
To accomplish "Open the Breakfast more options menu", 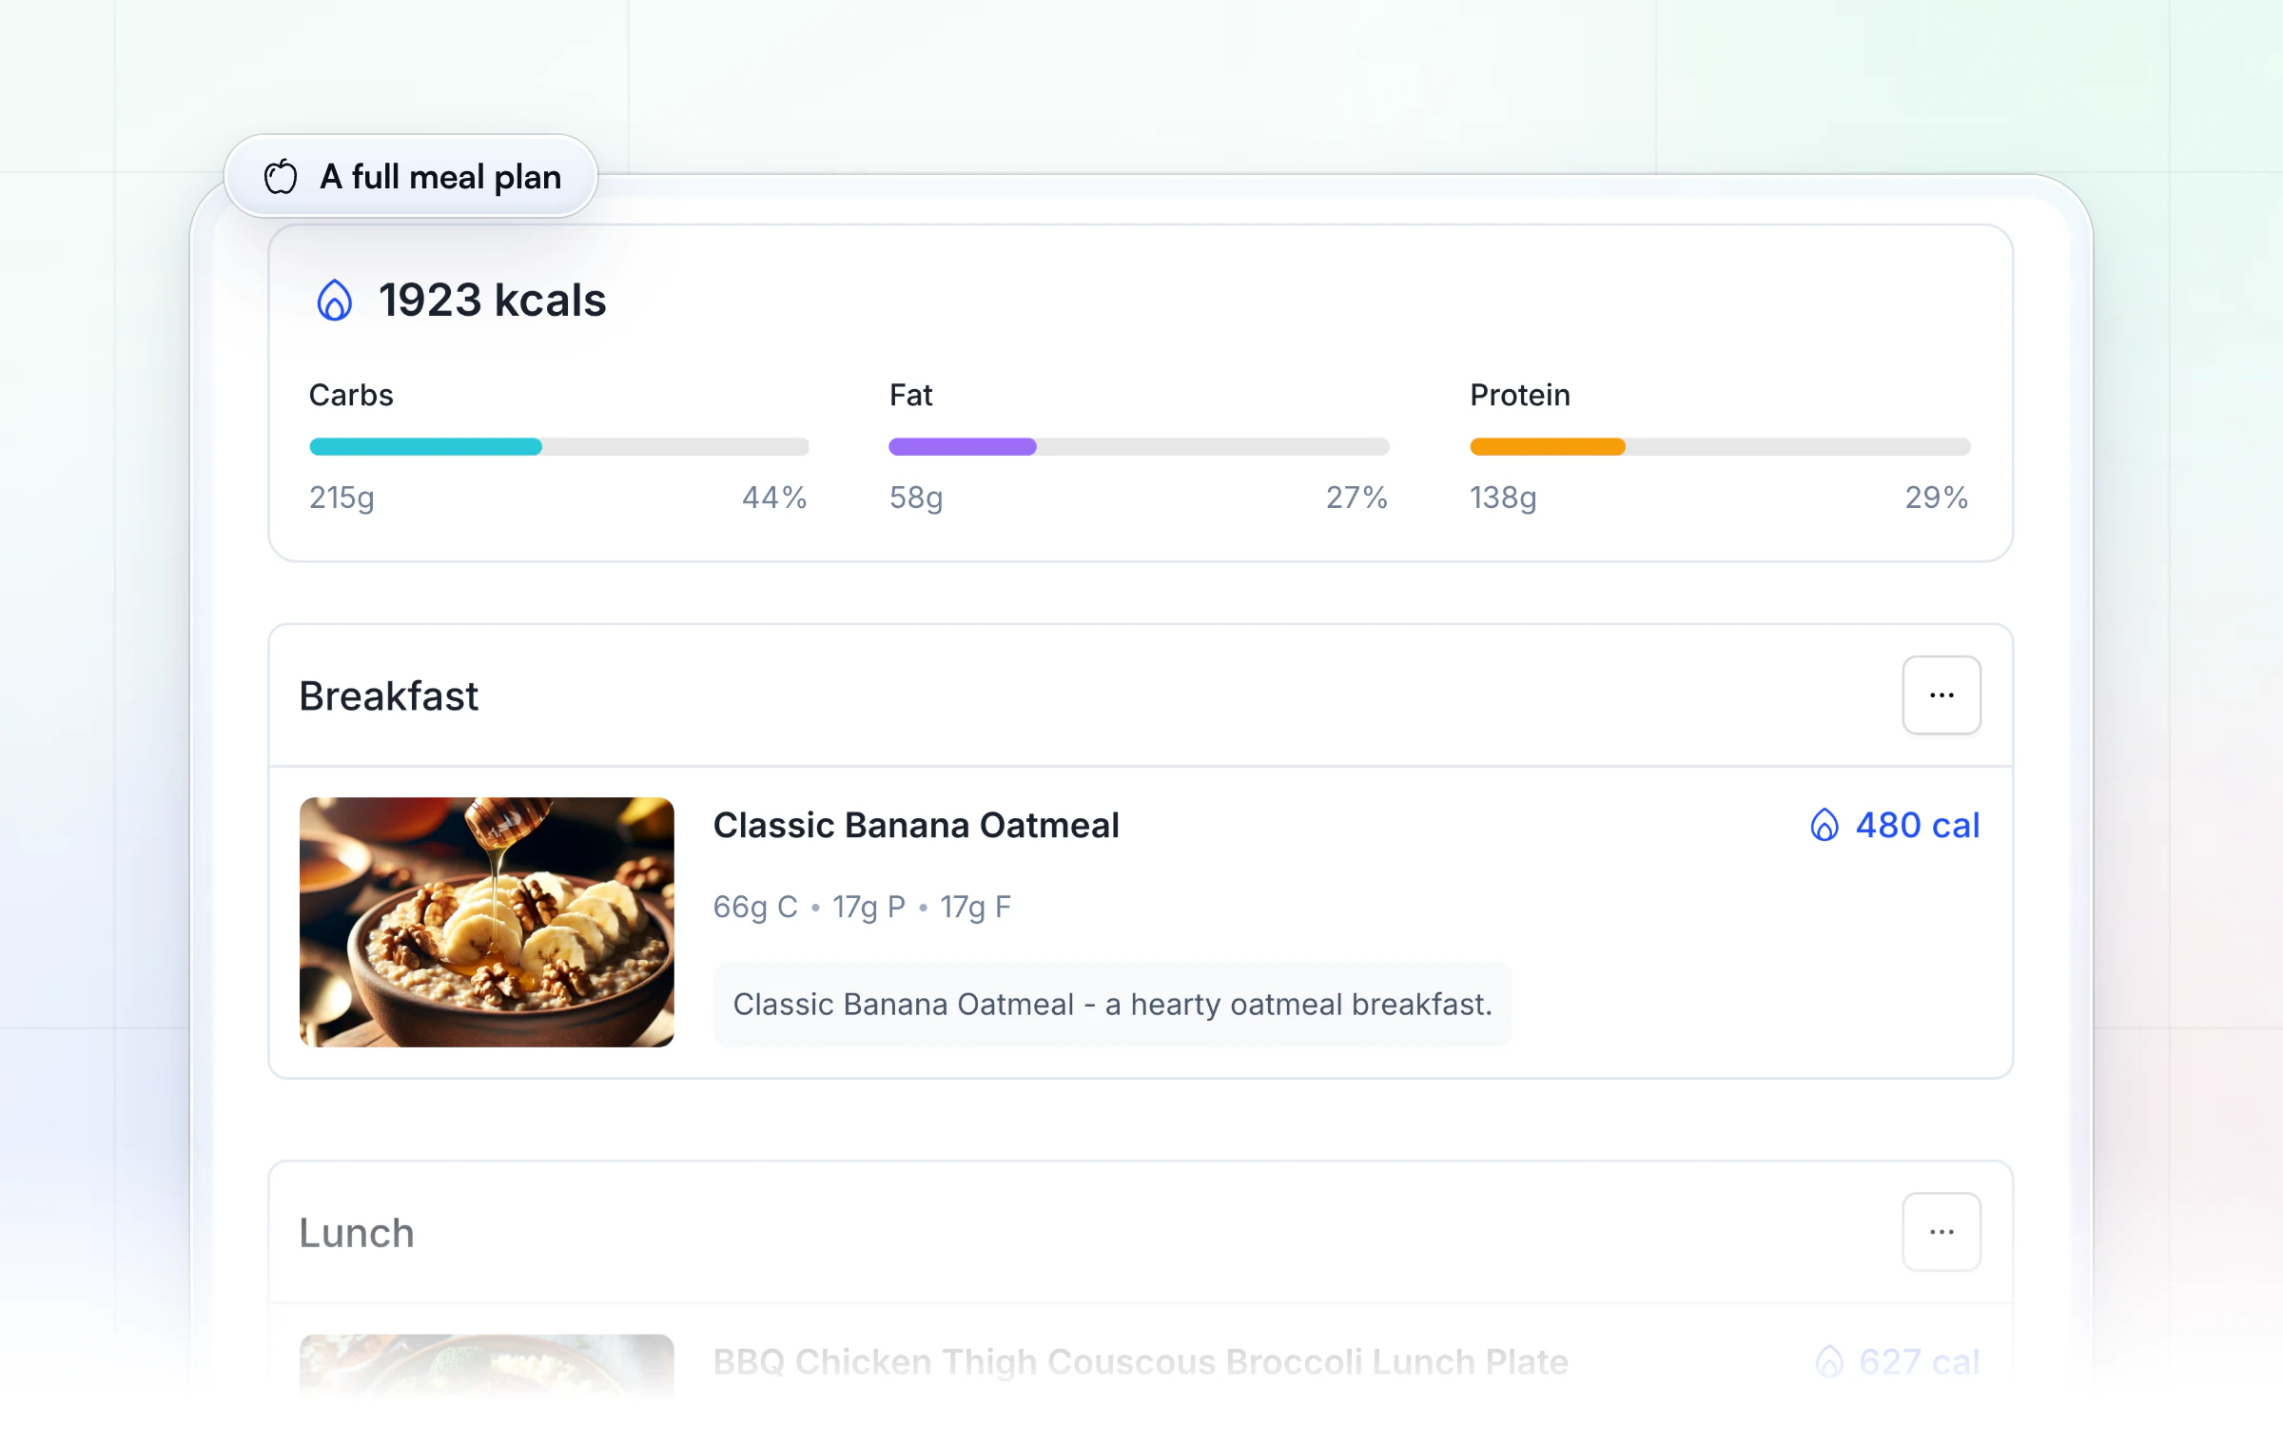I will (x=1942, y=695).
